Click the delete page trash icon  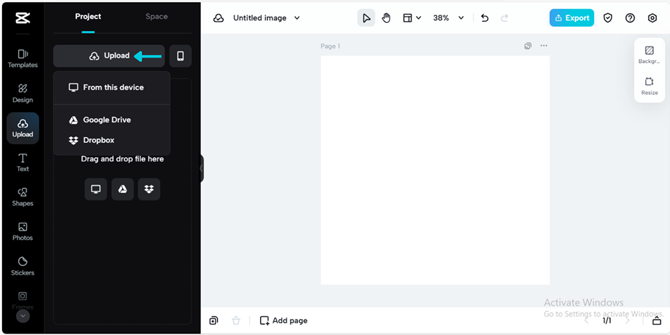click(x=236, y=320)
